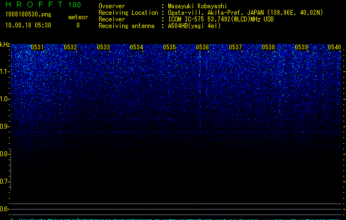
Task: Click the meteor count value 0
Action: click(x=78, y=25)
